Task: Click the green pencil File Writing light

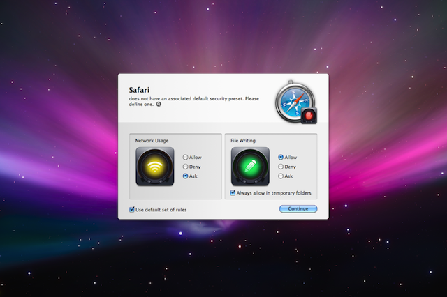Action: [x=250, y=167]
